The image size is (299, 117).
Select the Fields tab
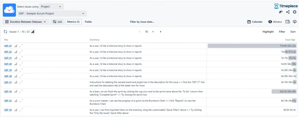tap(88, 22)
